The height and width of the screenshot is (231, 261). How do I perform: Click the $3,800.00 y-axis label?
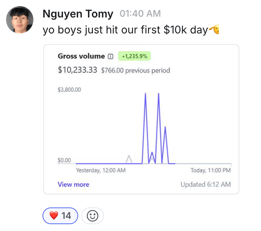coord(69,90)
